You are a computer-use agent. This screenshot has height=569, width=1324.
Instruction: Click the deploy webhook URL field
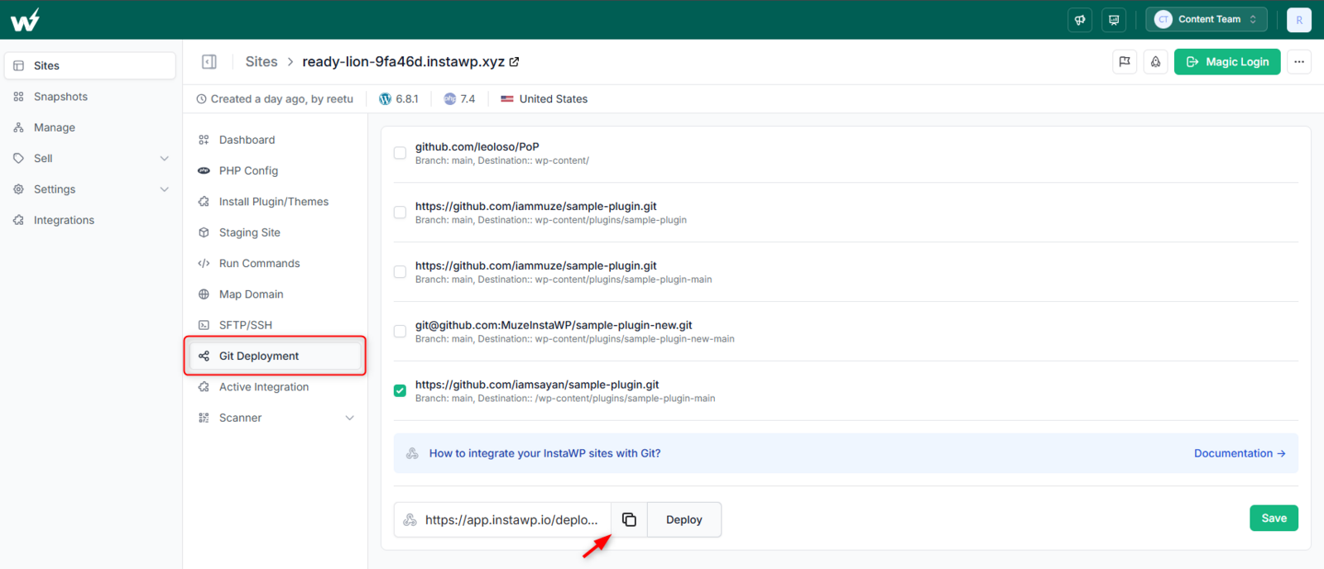coord(502,519)
